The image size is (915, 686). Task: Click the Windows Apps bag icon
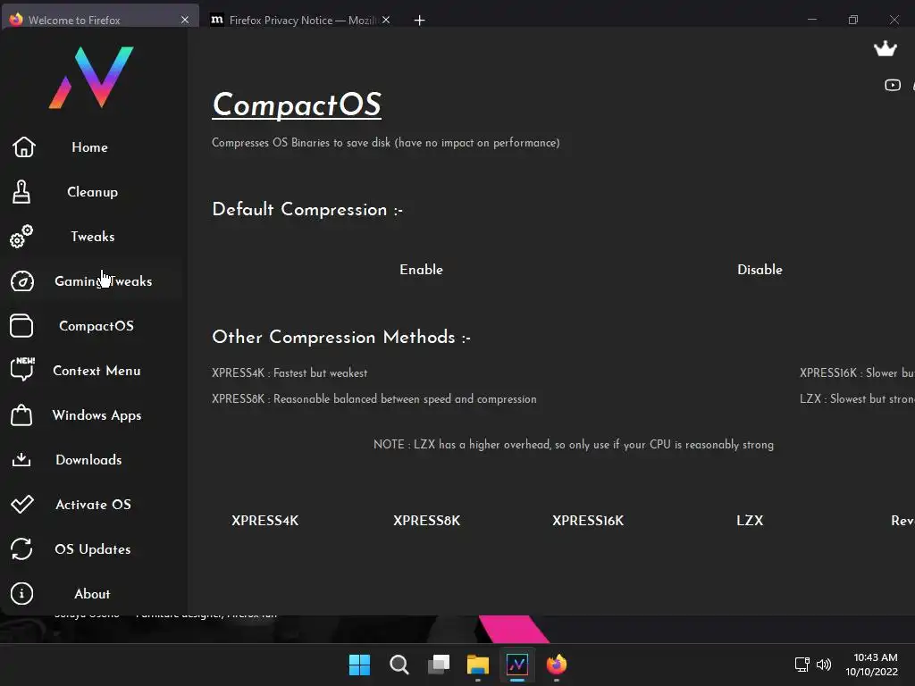click(x=21, y=414)
